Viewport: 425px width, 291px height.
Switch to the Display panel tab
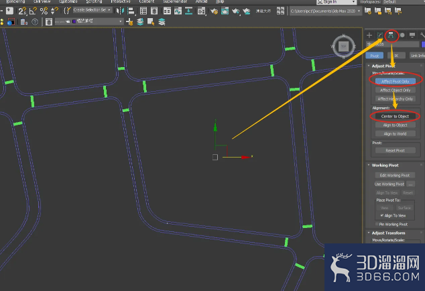412,36
